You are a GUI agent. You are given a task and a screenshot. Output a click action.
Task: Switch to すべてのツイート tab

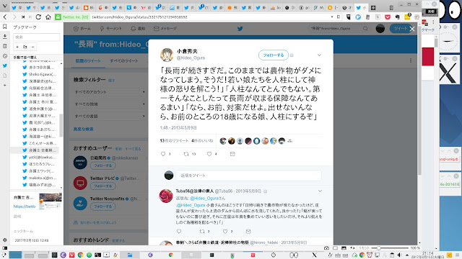click(124, 60)
